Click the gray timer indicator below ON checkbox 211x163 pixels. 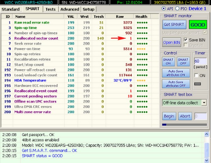coord(198,84)
